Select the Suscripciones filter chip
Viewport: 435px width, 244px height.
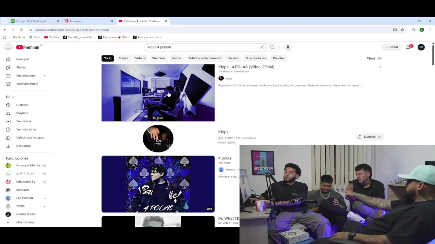[x=256, y=58]
